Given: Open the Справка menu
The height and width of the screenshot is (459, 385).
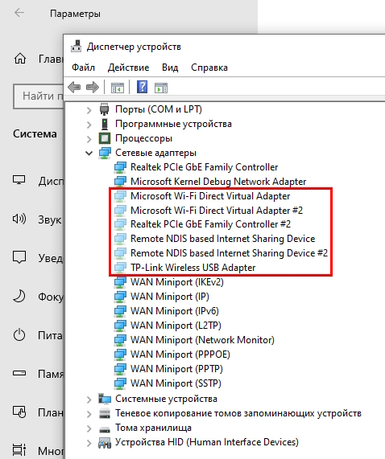Looking at the screenshot, I should point(209,68).
